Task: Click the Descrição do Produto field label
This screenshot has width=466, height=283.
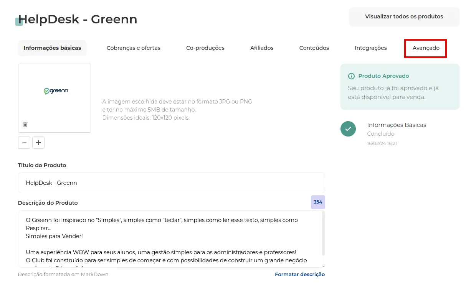Action: 48,203
